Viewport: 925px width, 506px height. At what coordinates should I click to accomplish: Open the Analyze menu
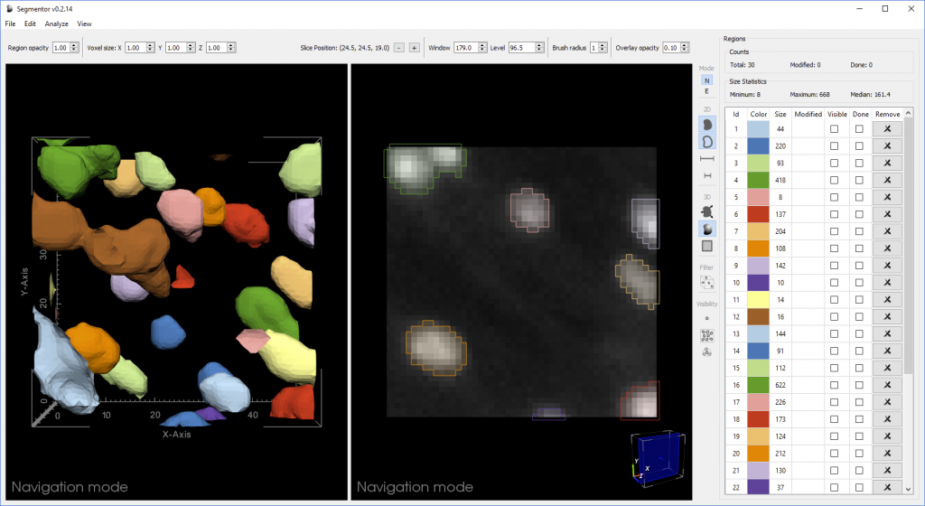(x=57, y=23)
